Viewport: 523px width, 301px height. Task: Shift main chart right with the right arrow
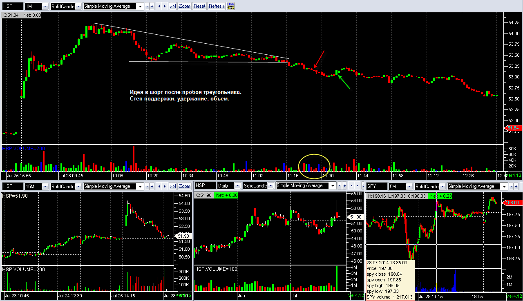[x=165, y=6]
